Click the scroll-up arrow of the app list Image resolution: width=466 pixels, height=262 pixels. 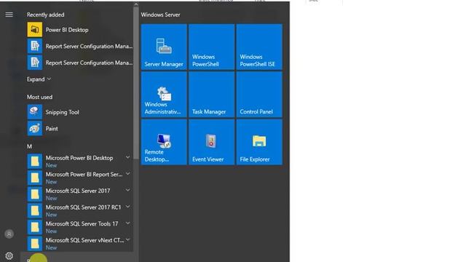coord(136,4)
